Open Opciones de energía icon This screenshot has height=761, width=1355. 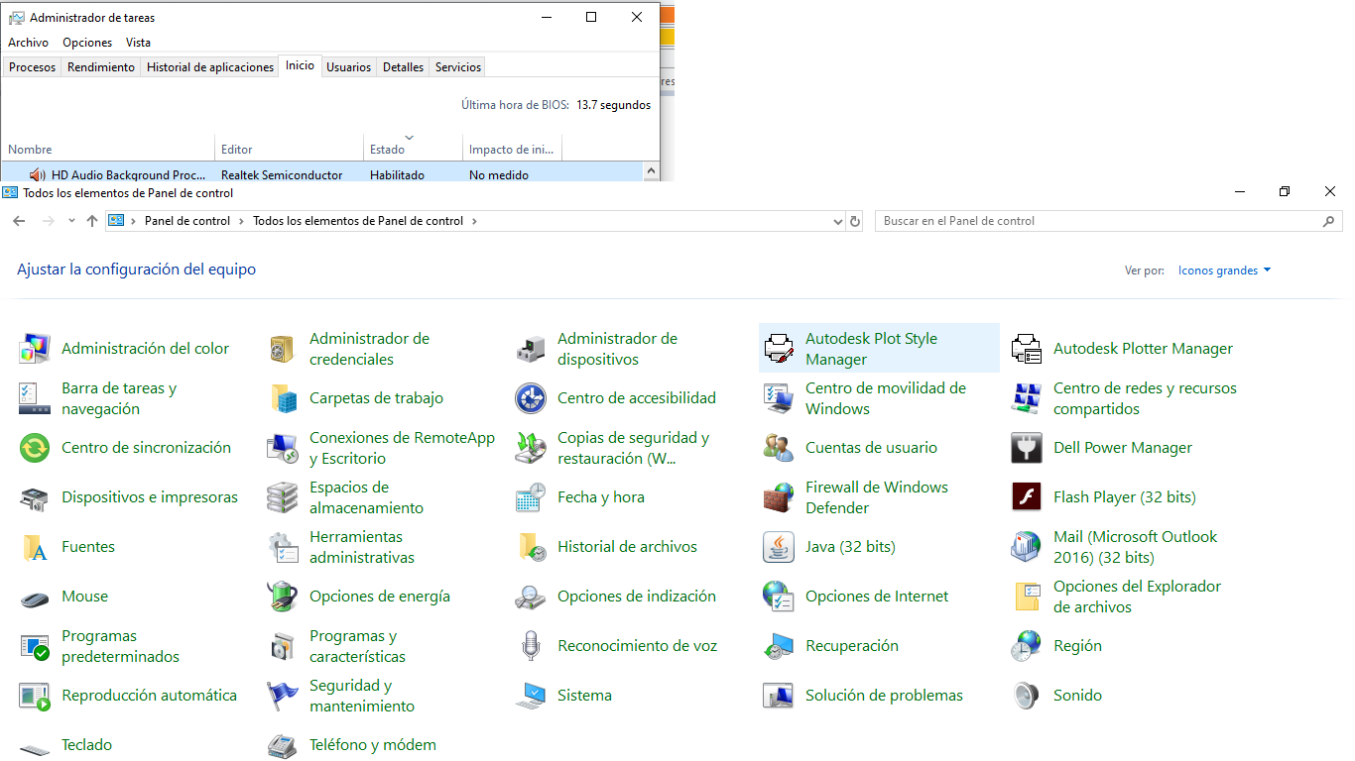[283, 597]
